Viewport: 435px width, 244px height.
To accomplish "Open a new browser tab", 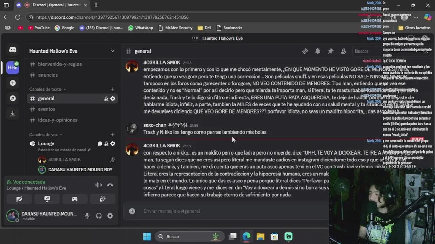I will 96,5.
